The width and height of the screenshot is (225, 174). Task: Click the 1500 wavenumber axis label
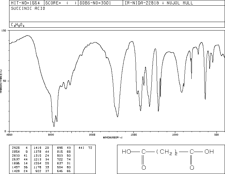[134, 135]
